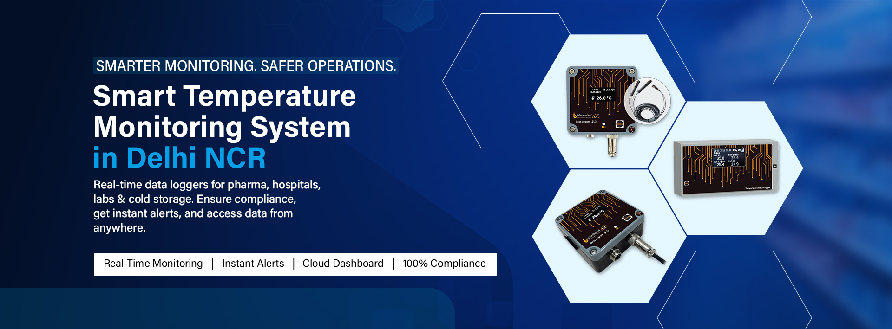Open the bottom hexagon data logger product image

[x=604, y=232]
